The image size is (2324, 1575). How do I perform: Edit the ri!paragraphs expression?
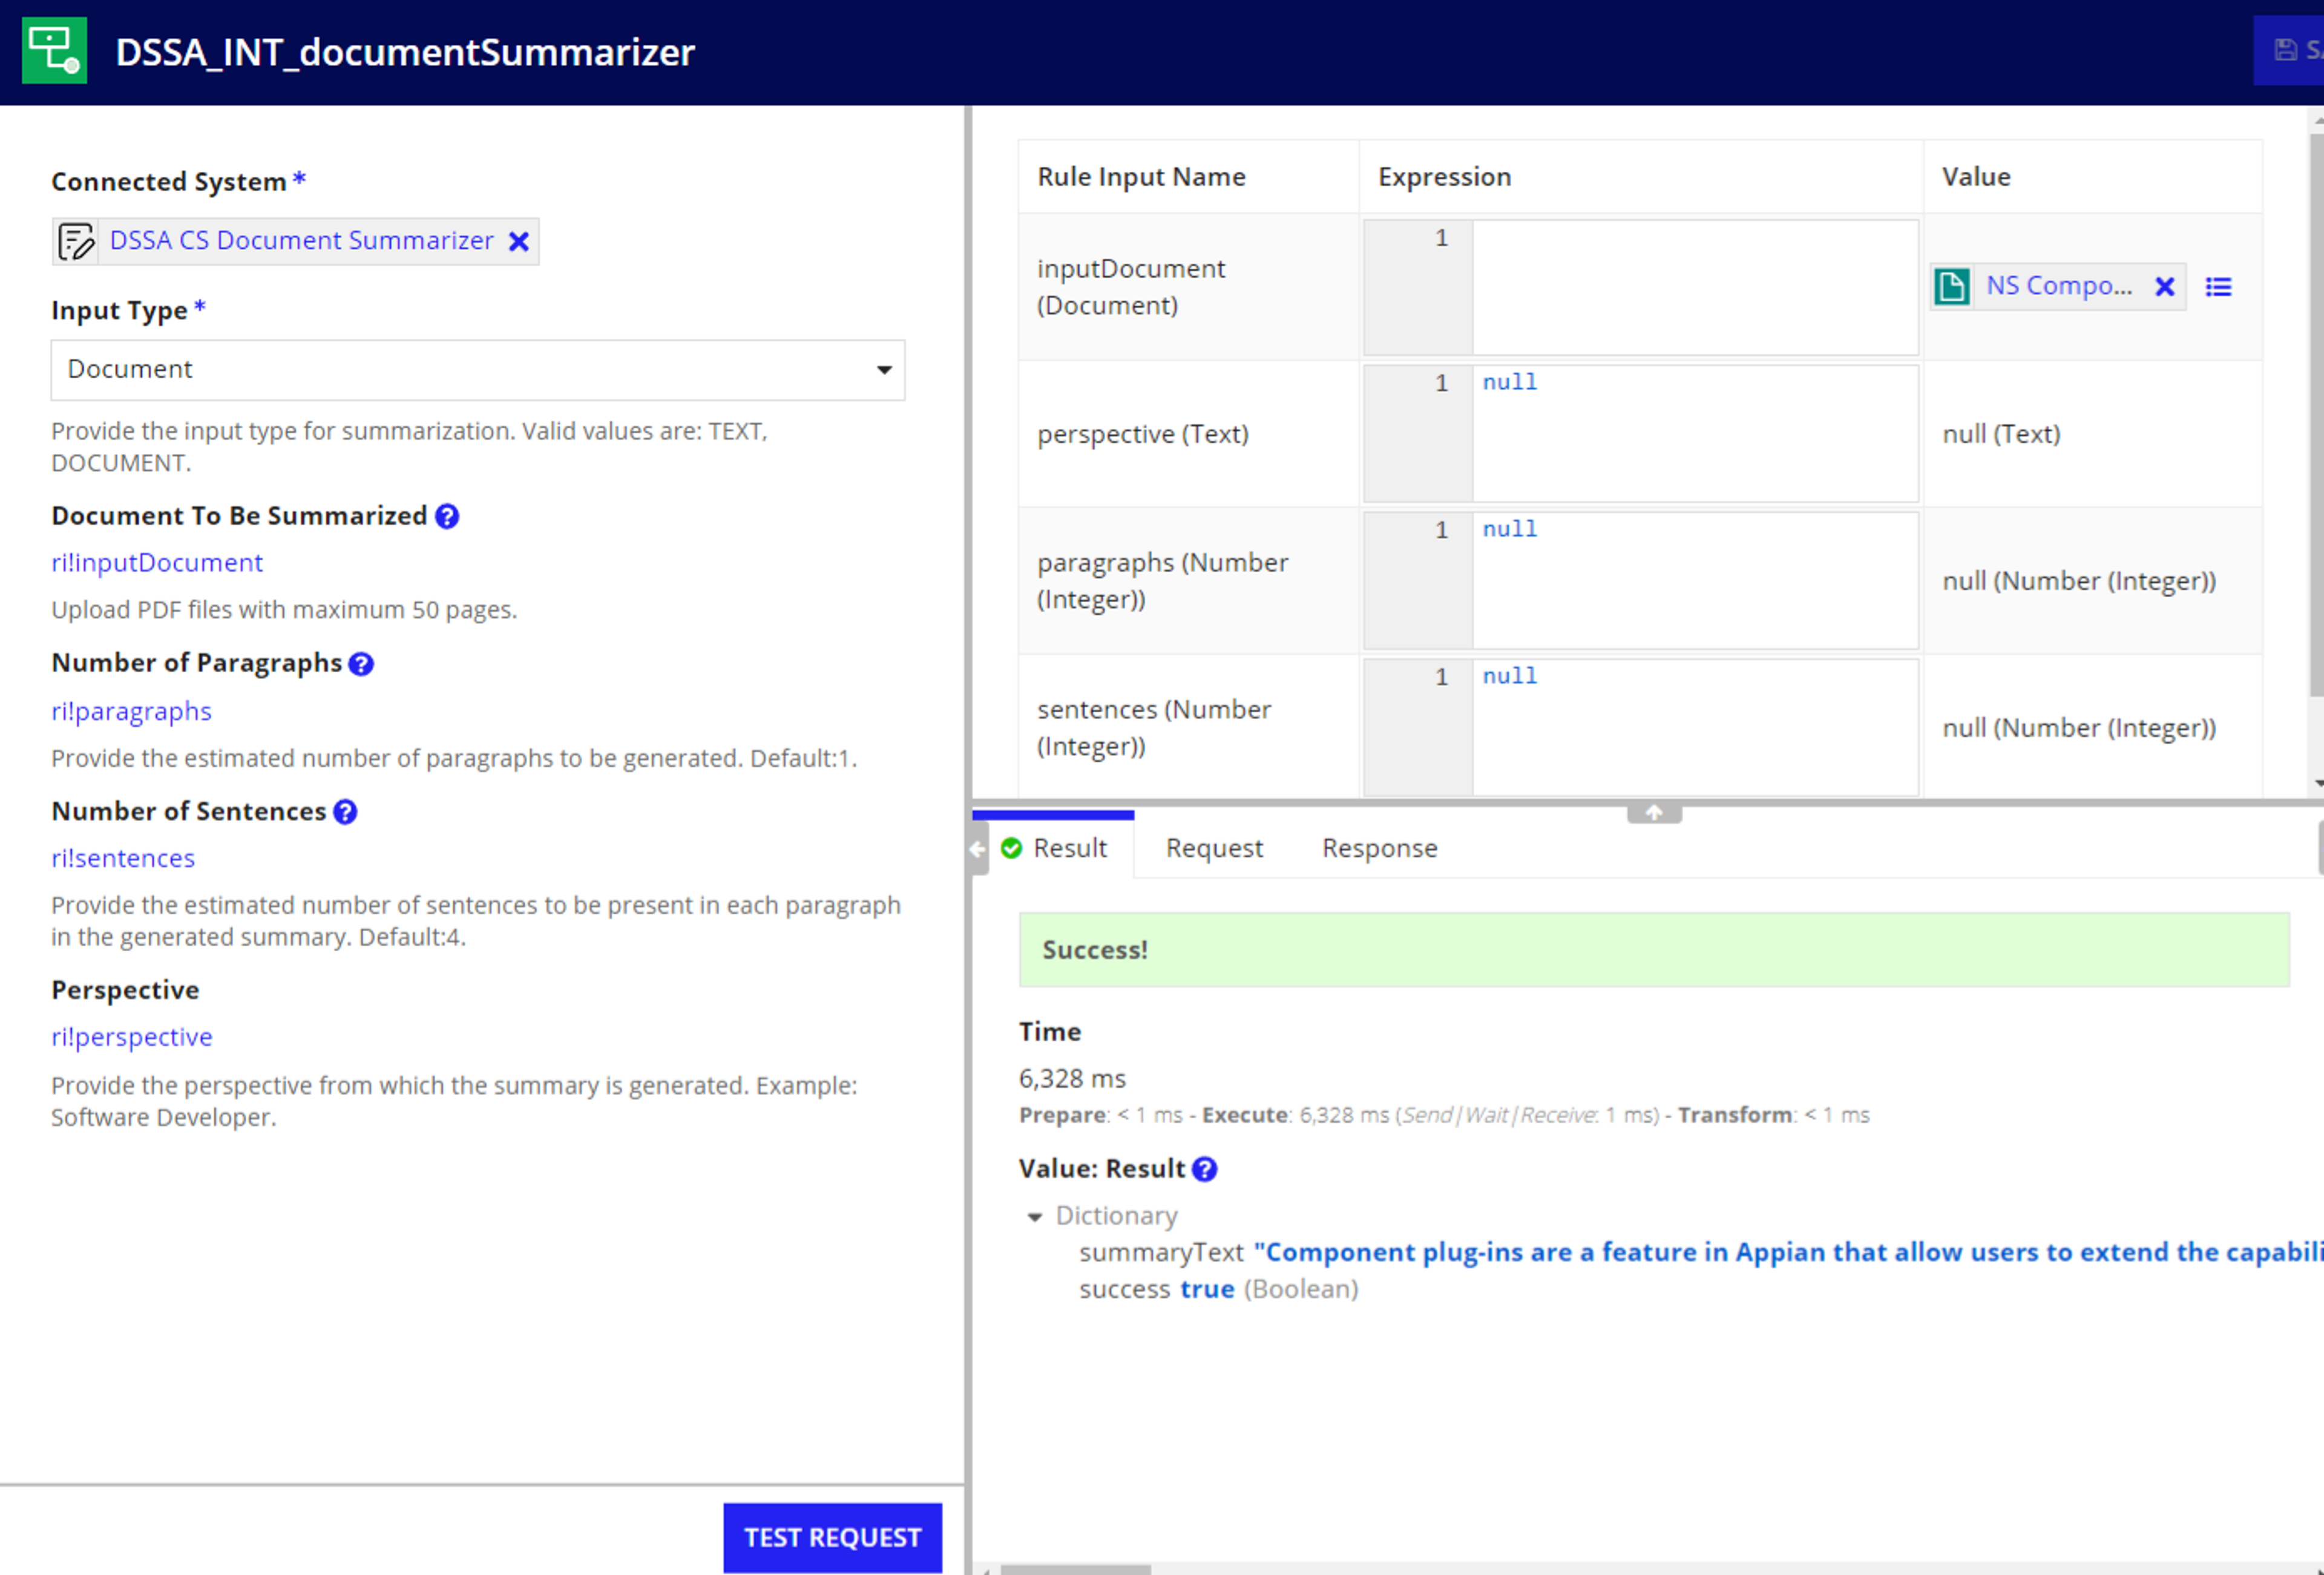131,711
